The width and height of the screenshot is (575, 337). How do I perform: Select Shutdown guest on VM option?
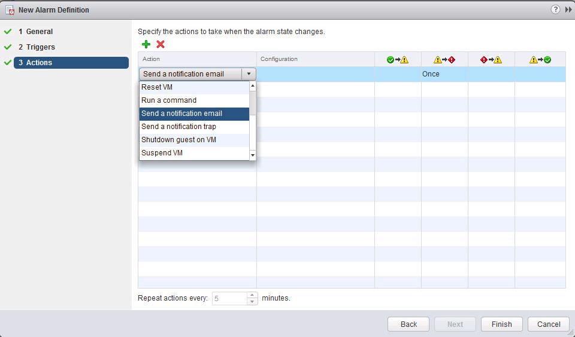click(x=194, y=140)
